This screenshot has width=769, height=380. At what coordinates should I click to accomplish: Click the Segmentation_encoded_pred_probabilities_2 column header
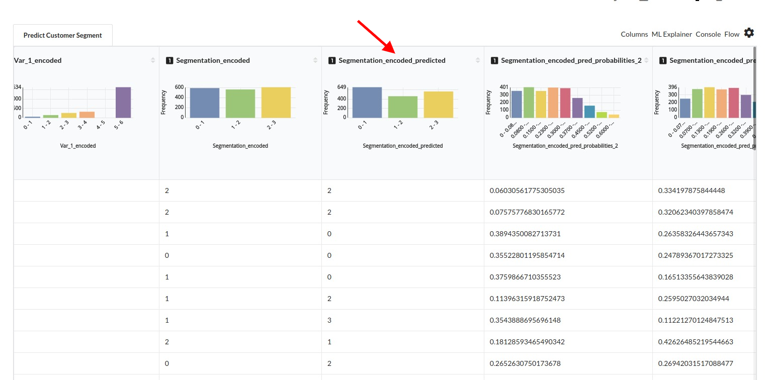point(571,60)
